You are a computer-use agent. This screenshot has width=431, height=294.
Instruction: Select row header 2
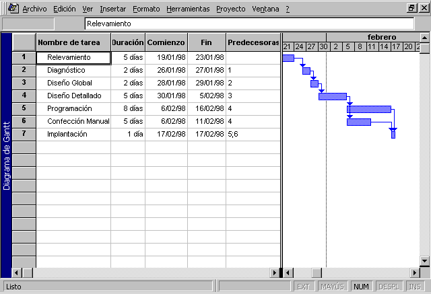(24, 70)
